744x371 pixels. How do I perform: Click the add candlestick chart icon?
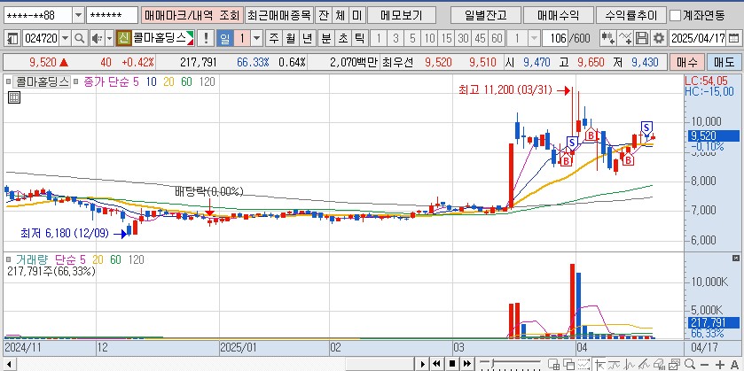[608, 38]
